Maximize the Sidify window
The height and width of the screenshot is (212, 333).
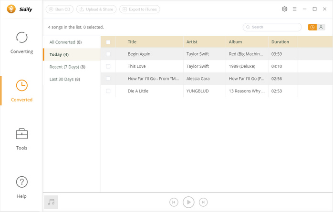click(314, 9)
